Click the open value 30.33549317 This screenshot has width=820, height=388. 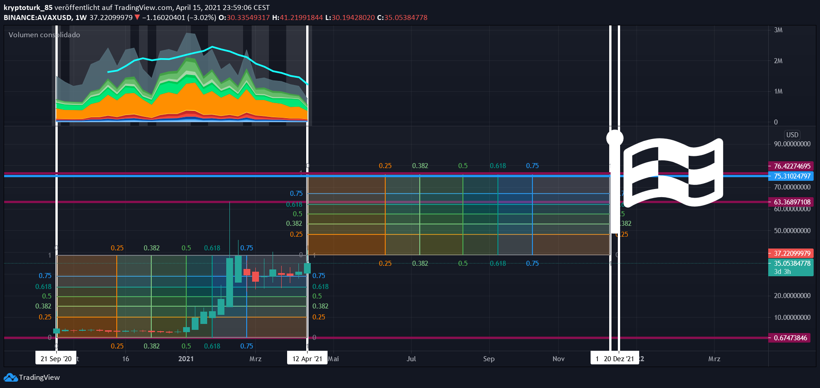pos(248,18)
